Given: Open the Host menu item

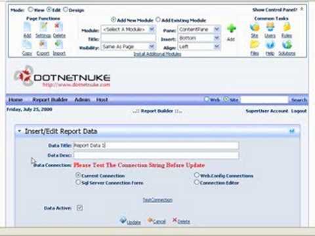Looking at the screenshot, I should click(x=102, y=100).
